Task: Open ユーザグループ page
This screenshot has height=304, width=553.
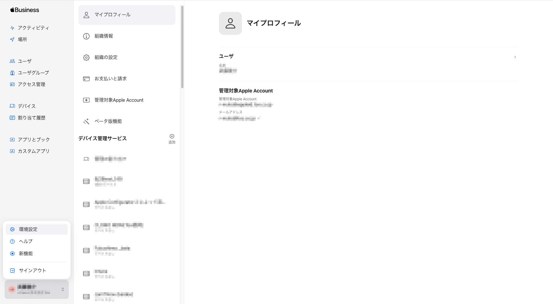Action: [33, 73]
